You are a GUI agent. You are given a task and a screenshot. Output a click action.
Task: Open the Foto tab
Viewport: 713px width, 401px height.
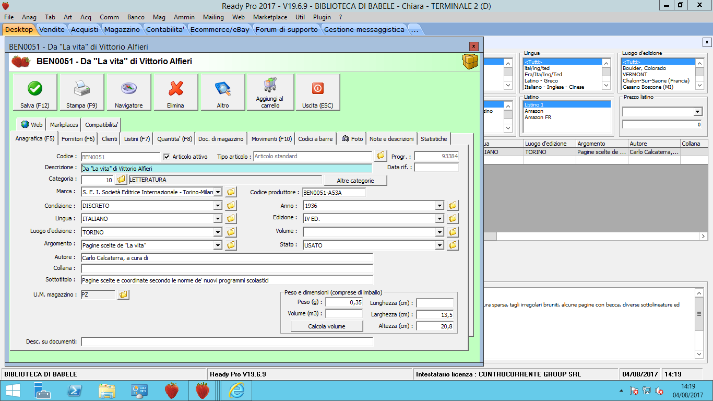tap(352, 139)
